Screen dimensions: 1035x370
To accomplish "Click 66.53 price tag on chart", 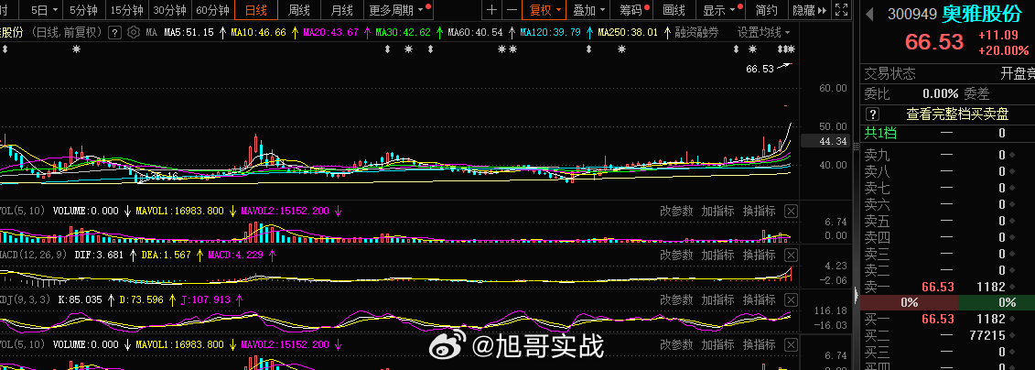I will 760,69.
